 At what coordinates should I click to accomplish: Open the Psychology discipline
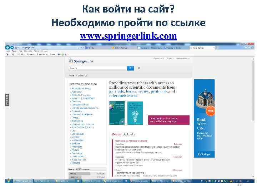(77, 153)
